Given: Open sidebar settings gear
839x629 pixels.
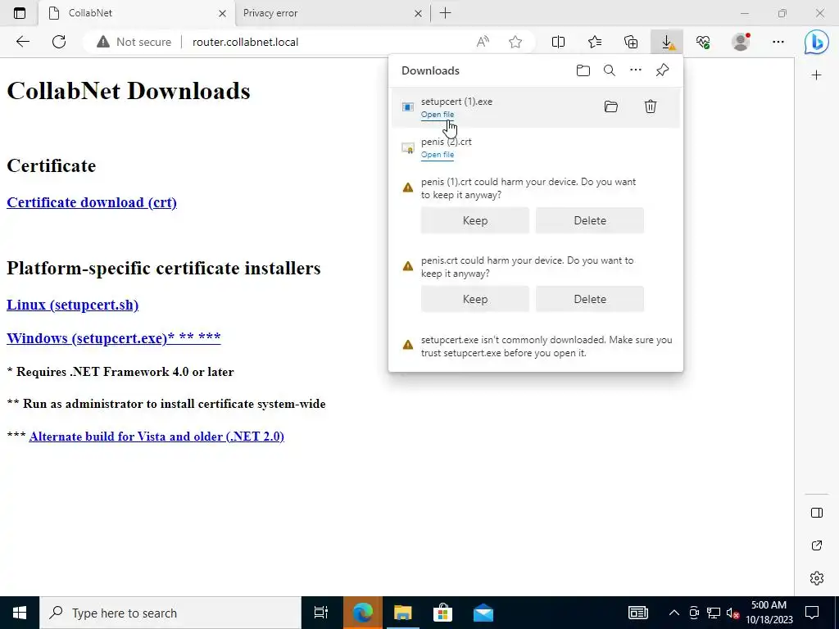Looking at the screenshot, I should click(x=817, y=578).
